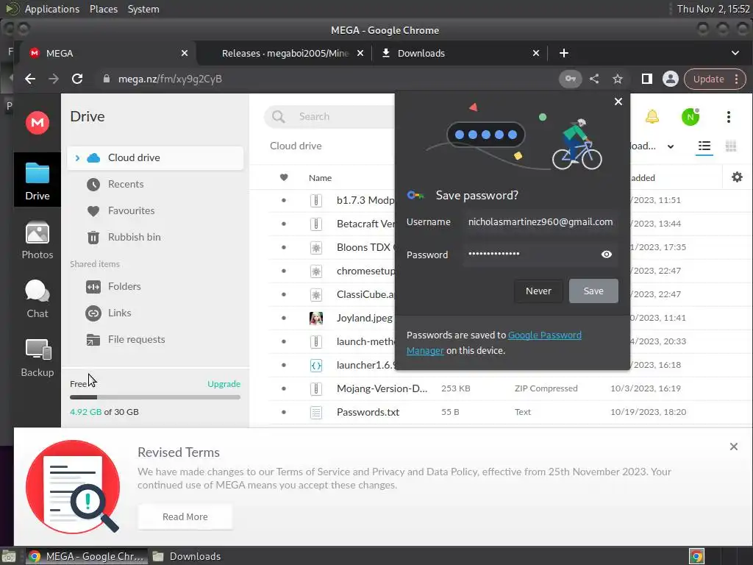Screen dimensions: 753x565
Task: Open Favourites in the Drive panel
Action: click(x=131, y=210)
